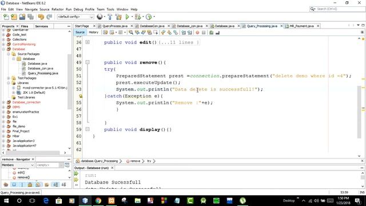Click the Last Edit icon in editor toolbar

coord(105,33)
